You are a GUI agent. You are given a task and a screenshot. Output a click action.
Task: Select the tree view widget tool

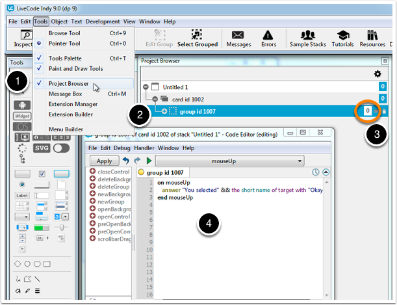point(22,159)
